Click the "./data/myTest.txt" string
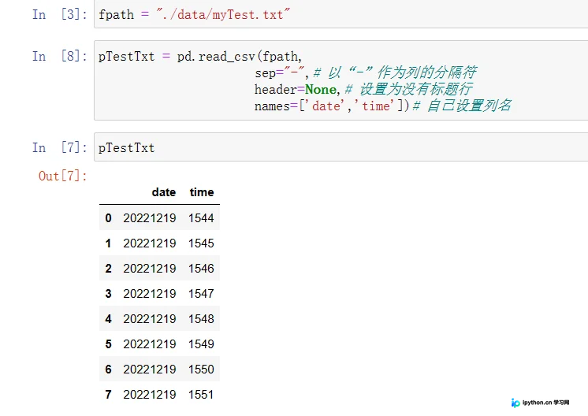This screenshot has height=416, width=588. [224, 15]
